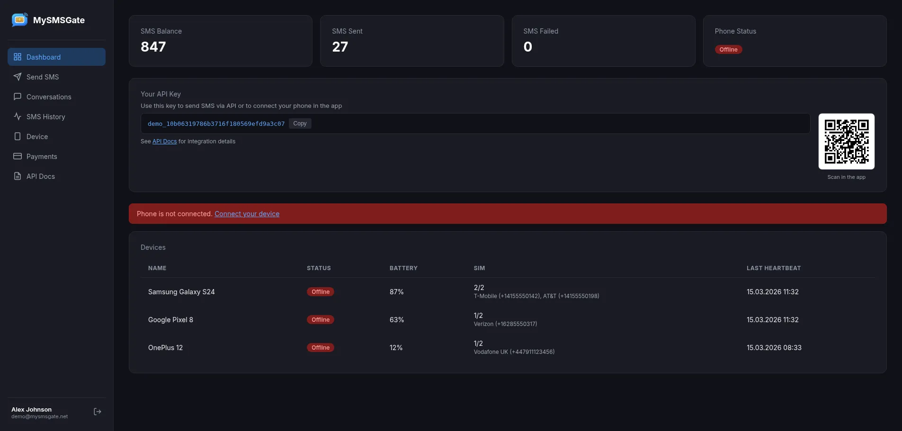
Task: Click the Phone Status Offline badge
Action: pyautogui.click(x=728, y=50)
